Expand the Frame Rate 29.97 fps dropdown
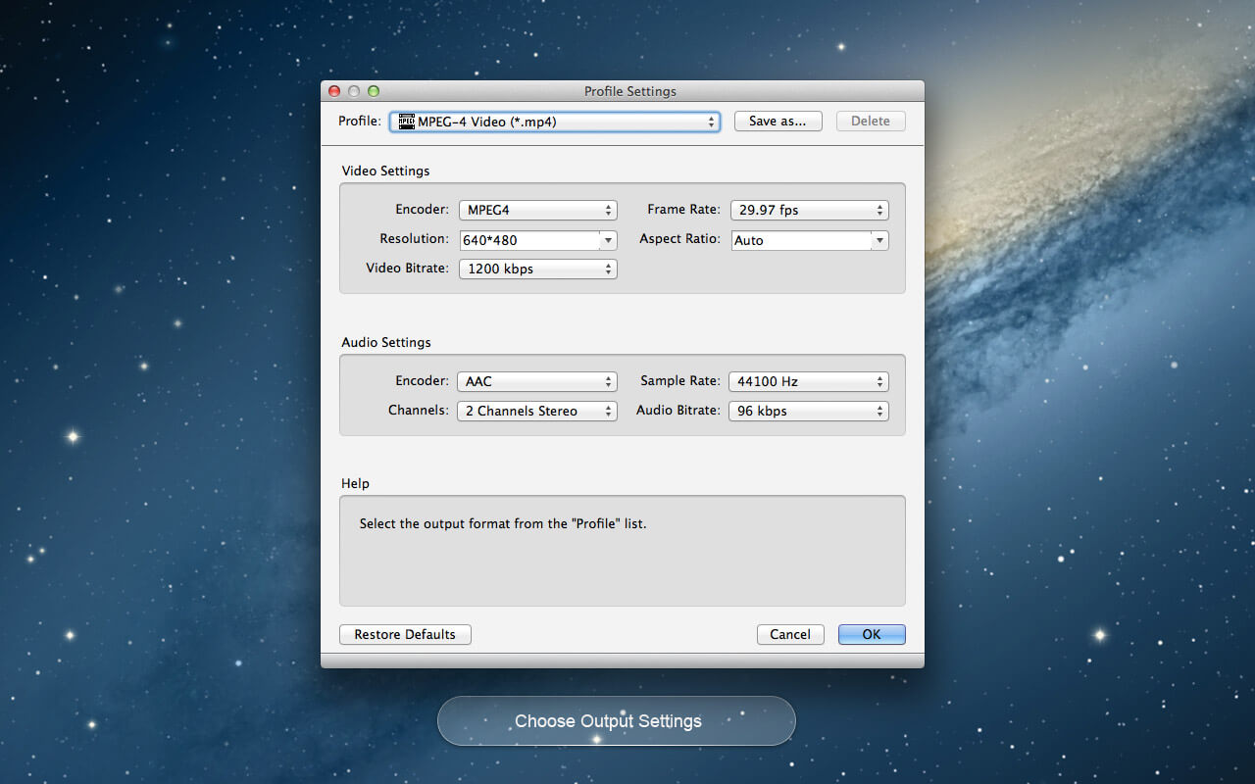 pos(809,210)
